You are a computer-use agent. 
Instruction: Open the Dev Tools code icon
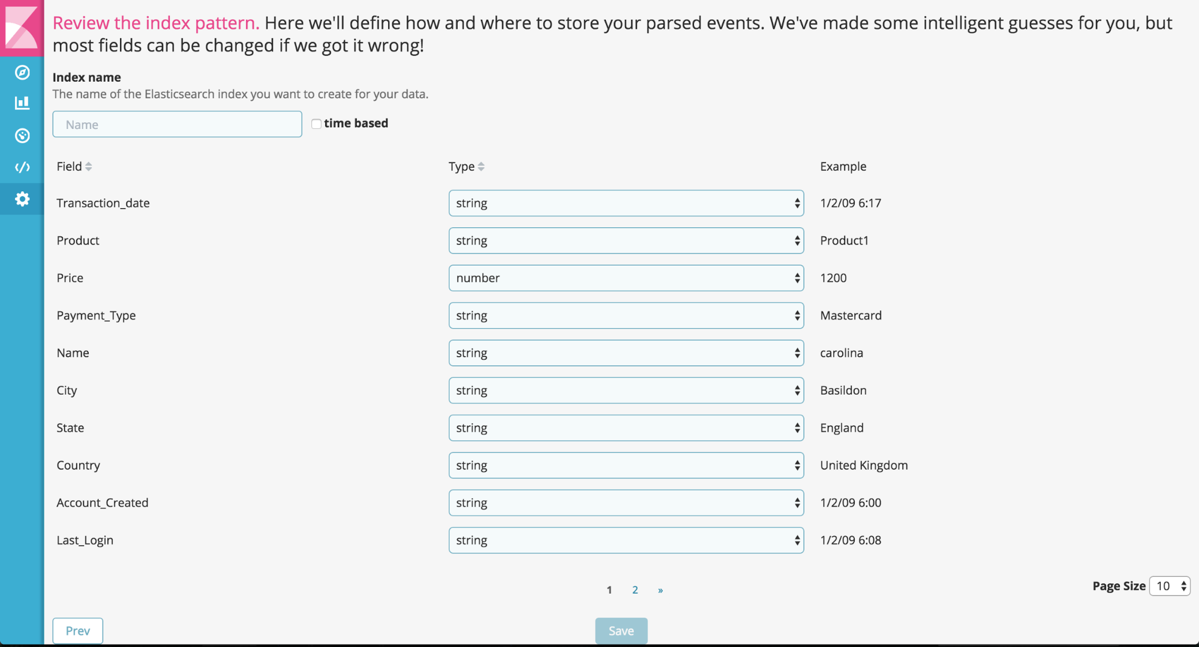[x=22, y=167]
